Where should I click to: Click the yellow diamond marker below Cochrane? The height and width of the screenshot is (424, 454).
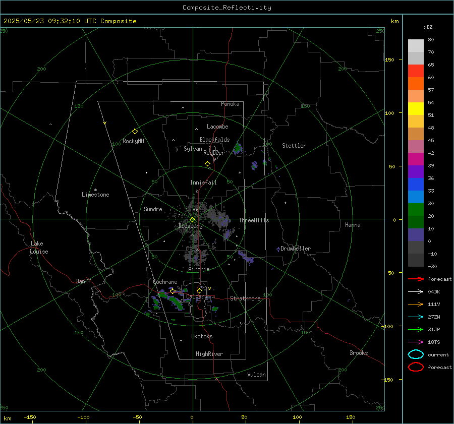click(173, 291)
